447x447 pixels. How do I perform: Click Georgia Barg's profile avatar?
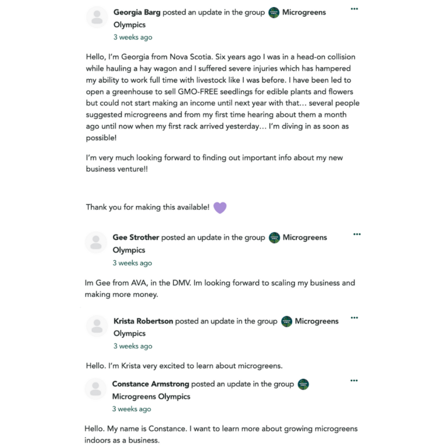point(97,17)
